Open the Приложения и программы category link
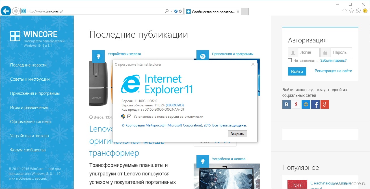The image size is (370, 189). [233, 54]
